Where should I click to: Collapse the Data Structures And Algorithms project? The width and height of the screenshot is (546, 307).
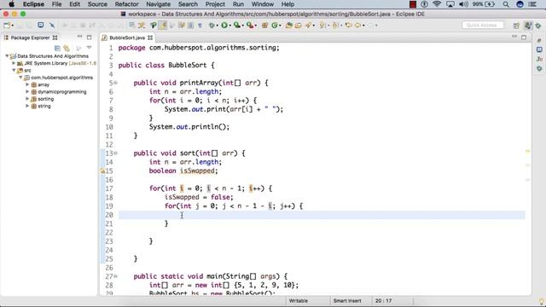coord(7,56)
